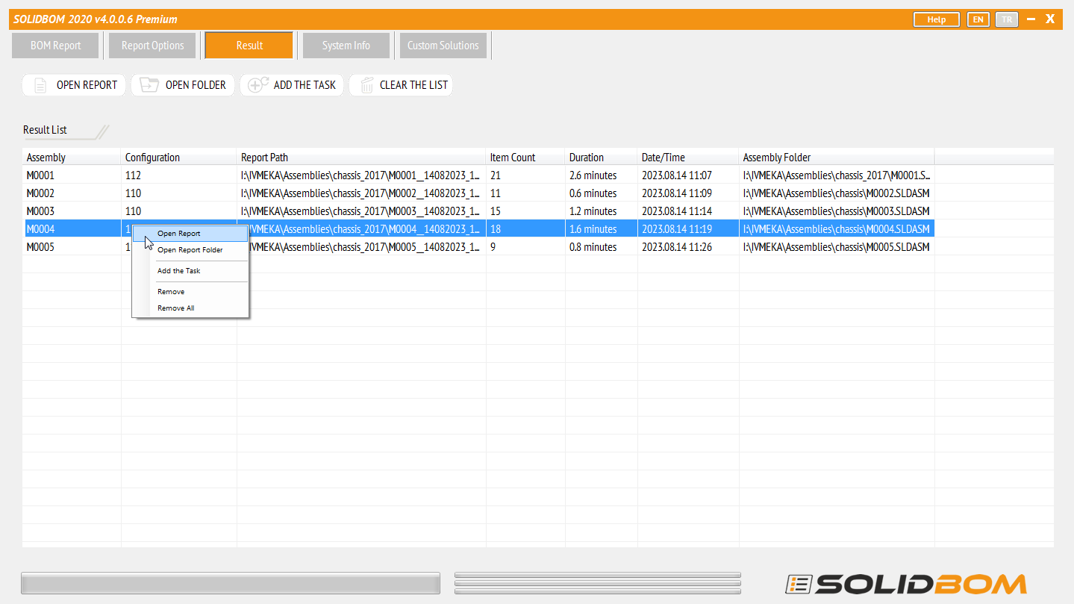Close the SOLIDBOM window
This screenshot has width=1074, height=604.
(1050, 19)
